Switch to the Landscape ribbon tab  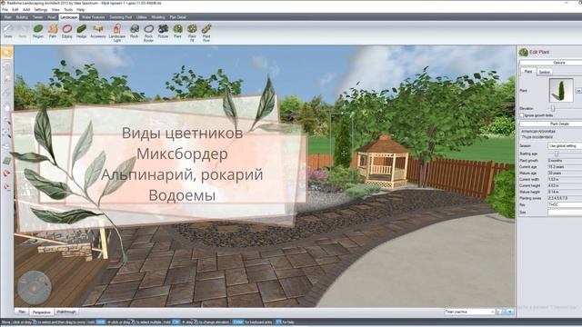point(69,17)
